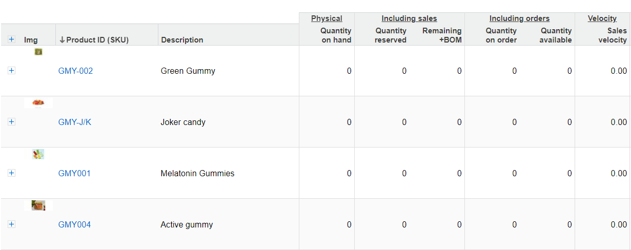
Task: Open the GMY-002 product link
Action: [x=75, y=71]
